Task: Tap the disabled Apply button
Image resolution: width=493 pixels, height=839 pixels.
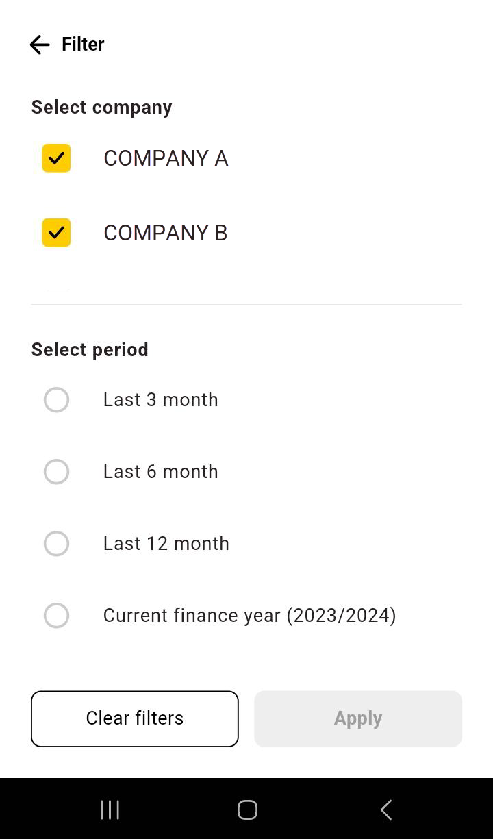Action: click(x=358, y=718)
